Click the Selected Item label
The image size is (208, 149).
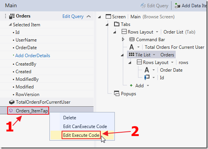coord(27,25)
